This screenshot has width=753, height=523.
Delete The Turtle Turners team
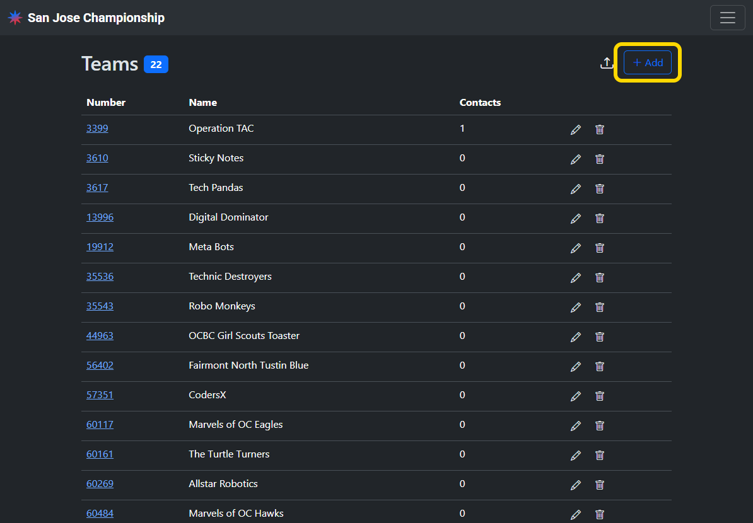click(x=600, y=456)
